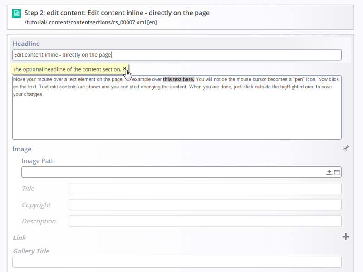Viewport: 363px width, 272px height.
Task: Select the Copyright input field
Action: 205,205
